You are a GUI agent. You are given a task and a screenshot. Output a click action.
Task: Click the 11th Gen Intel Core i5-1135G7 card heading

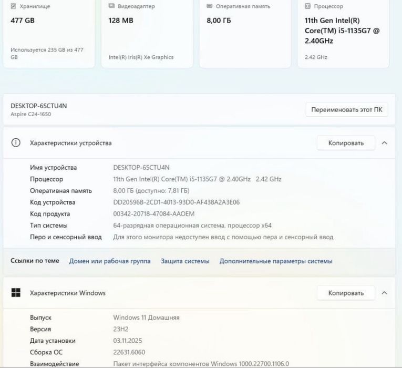pos(342,30)
